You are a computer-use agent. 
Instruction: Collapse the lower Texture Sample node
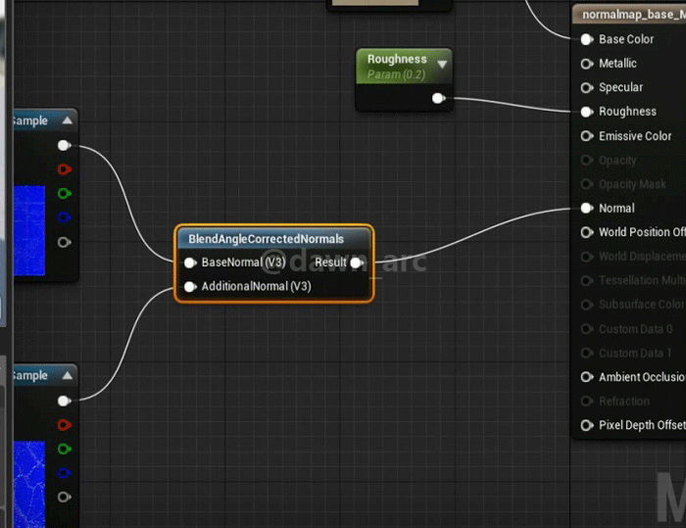[67, 375]
